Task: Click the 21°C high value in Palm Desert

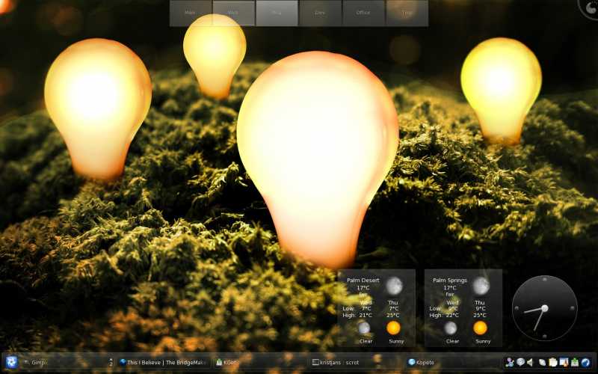Action: (366, 315)
